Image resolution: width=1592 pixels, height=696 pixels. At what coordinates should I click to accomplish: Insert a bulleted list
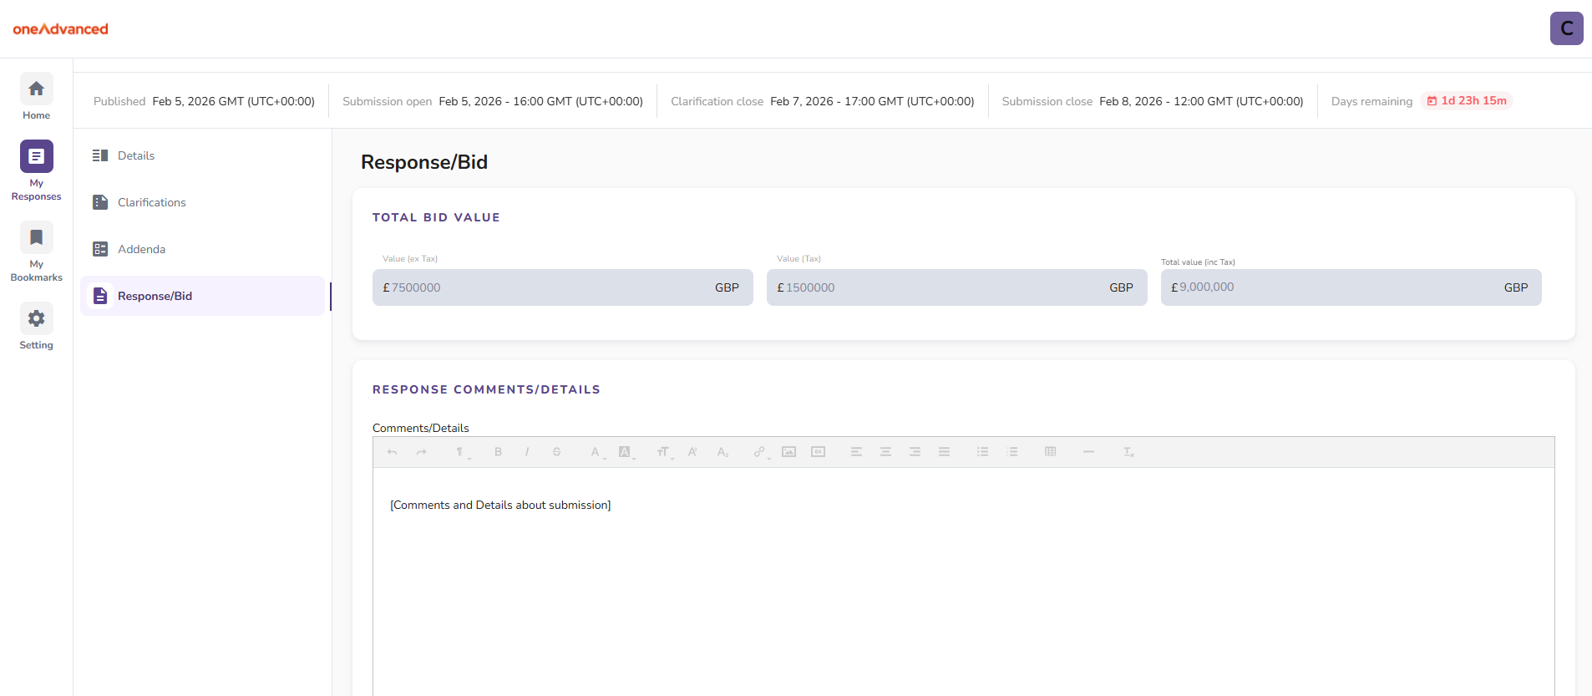[x=982, y=452]
